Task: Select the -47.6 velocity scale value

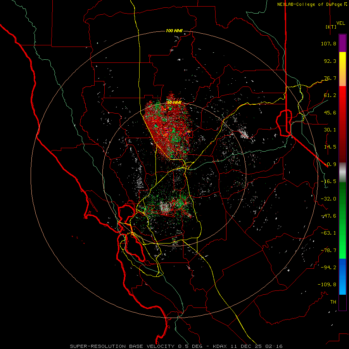Action: point(328,216)
